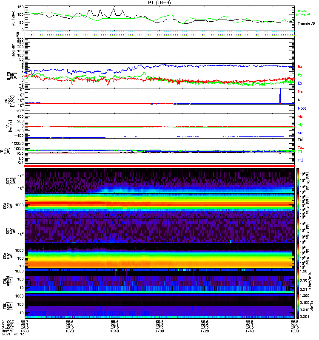This screenshot has height=340, width=319.
Task: Click the "X-GSE" position row label
Action: coord(8,322)
